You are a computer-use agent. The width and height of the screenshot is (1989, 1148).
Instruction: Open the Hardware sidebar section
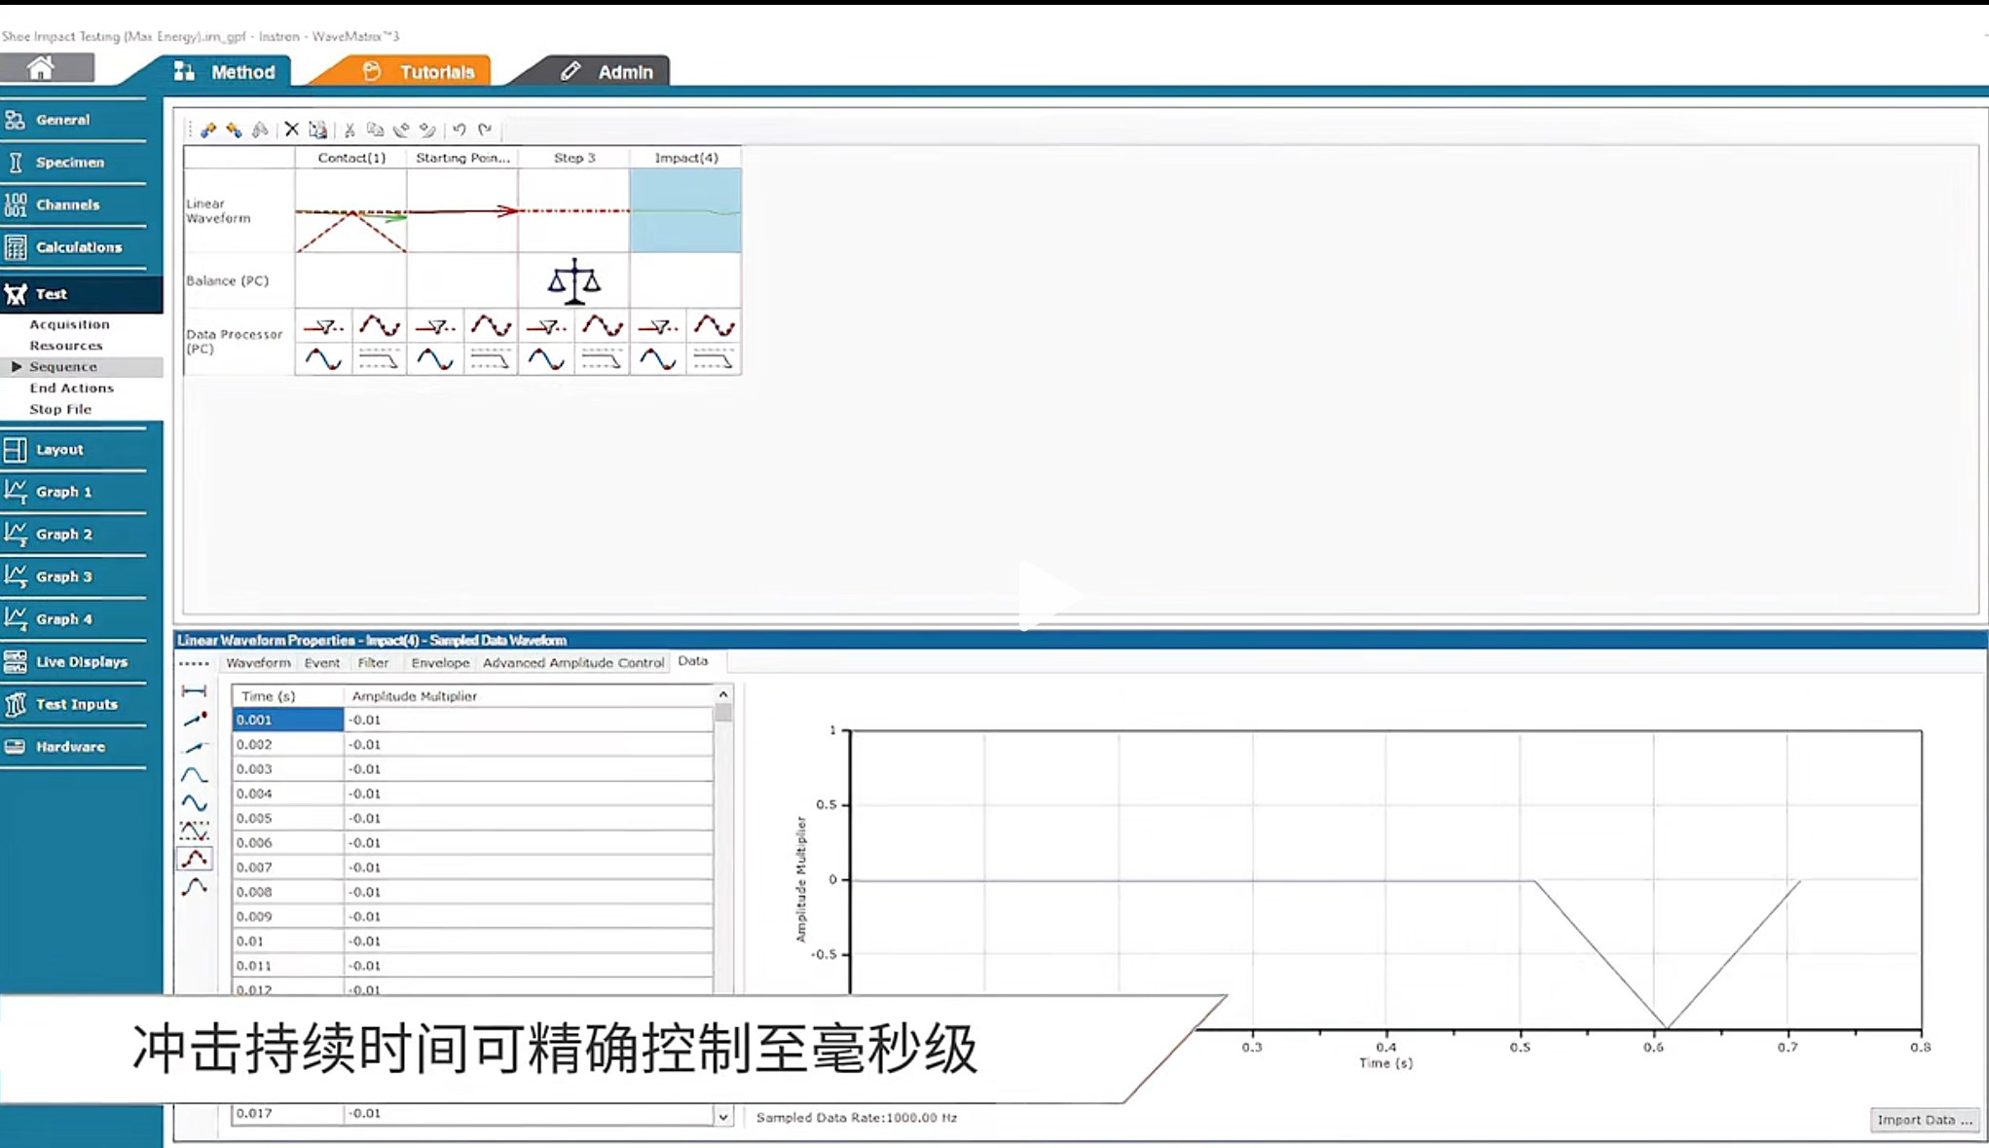70,747
